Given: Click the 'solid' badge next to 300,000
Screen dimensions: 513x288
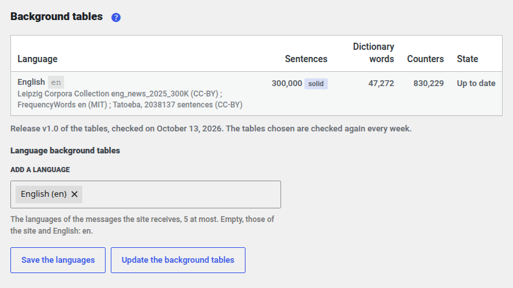Looking at the screenshot, I should tap(315, 83).
